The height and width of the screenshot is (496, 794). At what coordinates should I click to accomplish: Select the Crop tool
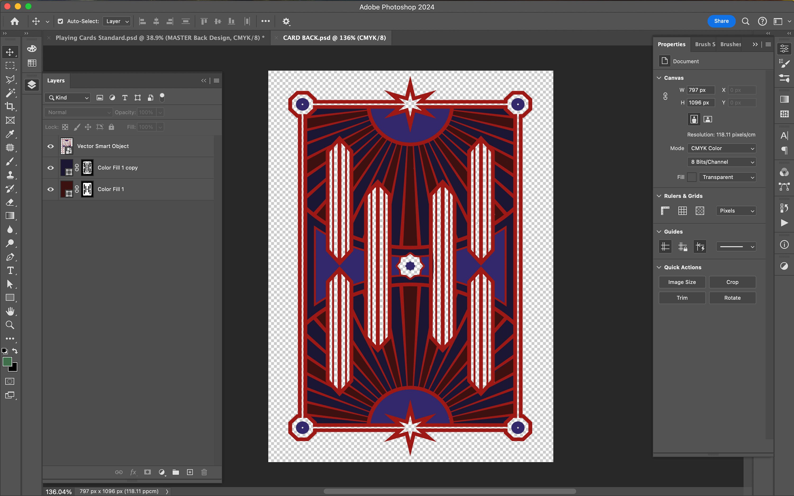10,106
